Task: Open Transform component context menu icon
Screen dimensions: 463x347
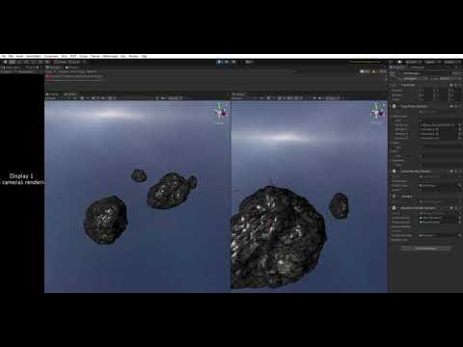Action: 460,85
